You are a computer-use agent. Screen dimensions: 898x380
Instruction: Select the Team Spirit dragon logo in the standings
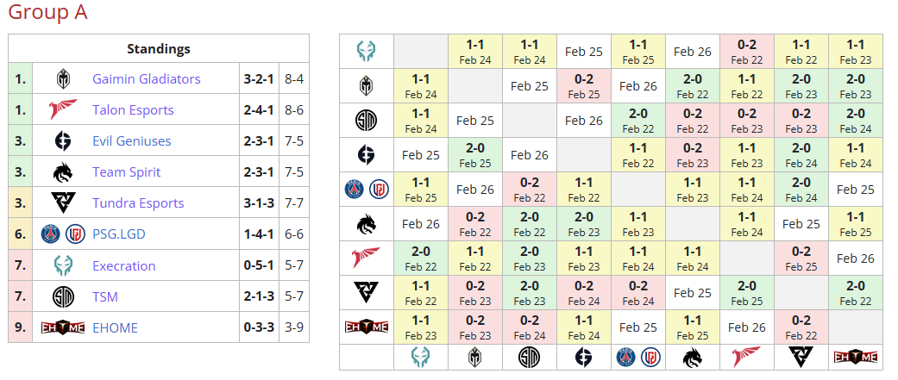(x=63, y=172)
